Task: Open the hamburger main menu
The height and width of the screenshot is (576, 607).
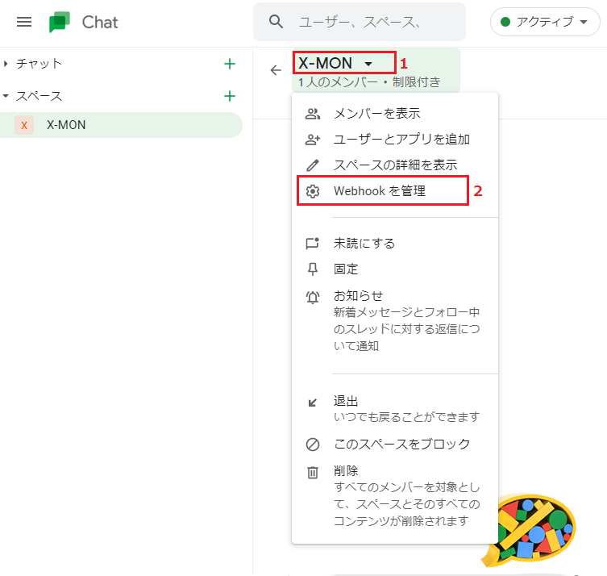Action: click(24, 22)
